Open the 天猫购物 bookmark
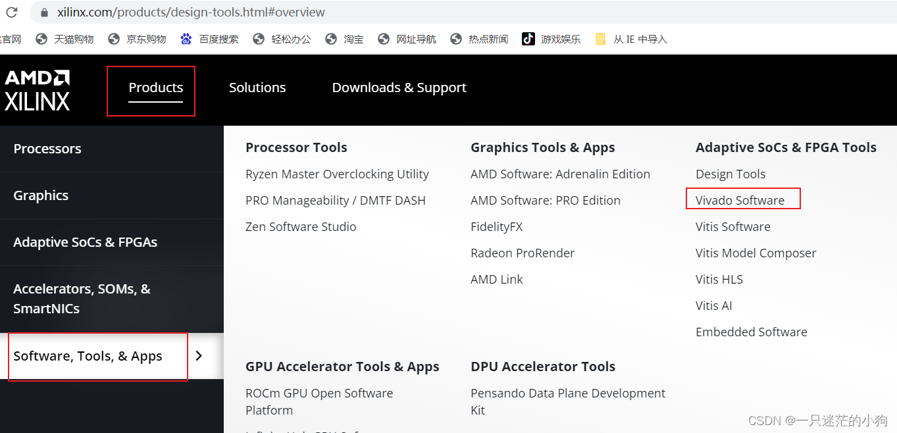The image size is (897, 433). coord(64,39)
